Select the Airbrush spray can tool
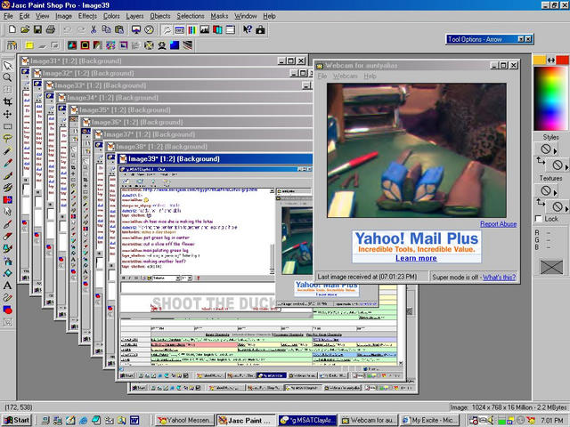Viewport: 570px width, 427px height. [x=7, y=261]
